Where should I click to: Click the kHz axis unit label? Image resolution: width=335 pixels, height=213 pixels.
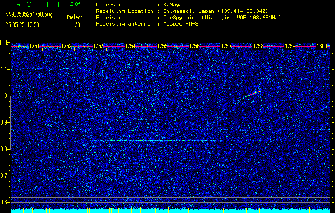[5, 43]
